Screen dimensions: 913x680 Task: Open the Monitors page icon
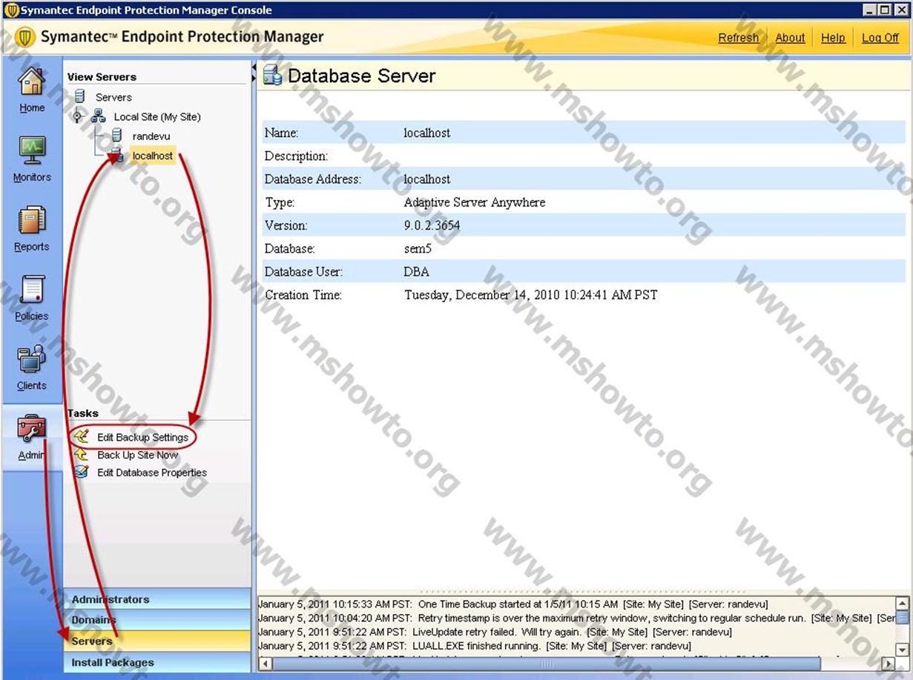(x=31, y=151)
